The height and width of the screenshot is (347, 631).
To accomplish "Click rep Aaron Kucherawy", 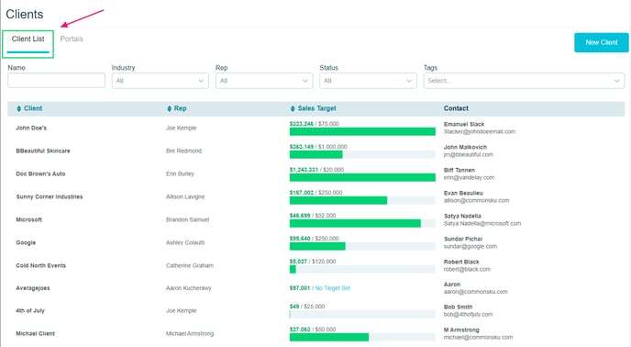I will pos(188,288).
